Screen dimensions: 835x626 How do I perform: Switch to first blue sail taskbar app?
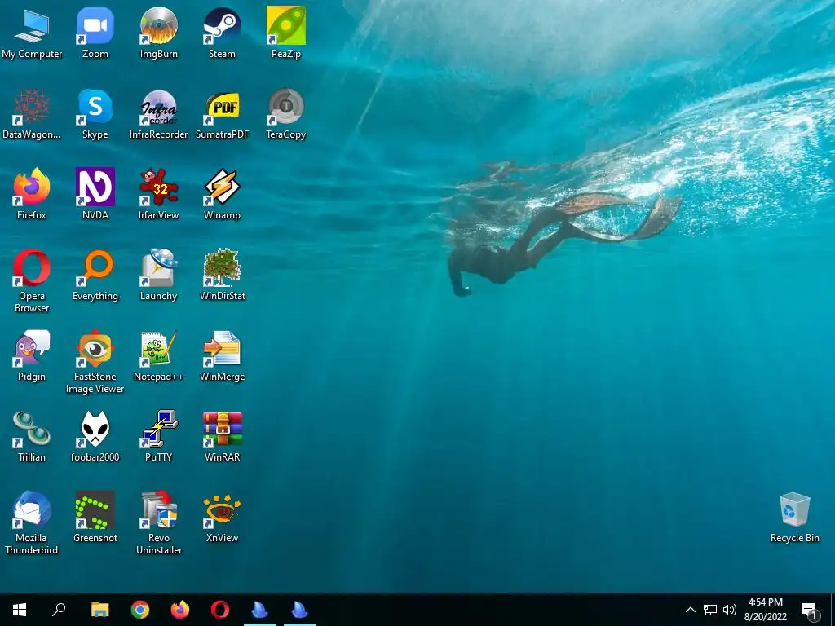[x=260, y=610]
